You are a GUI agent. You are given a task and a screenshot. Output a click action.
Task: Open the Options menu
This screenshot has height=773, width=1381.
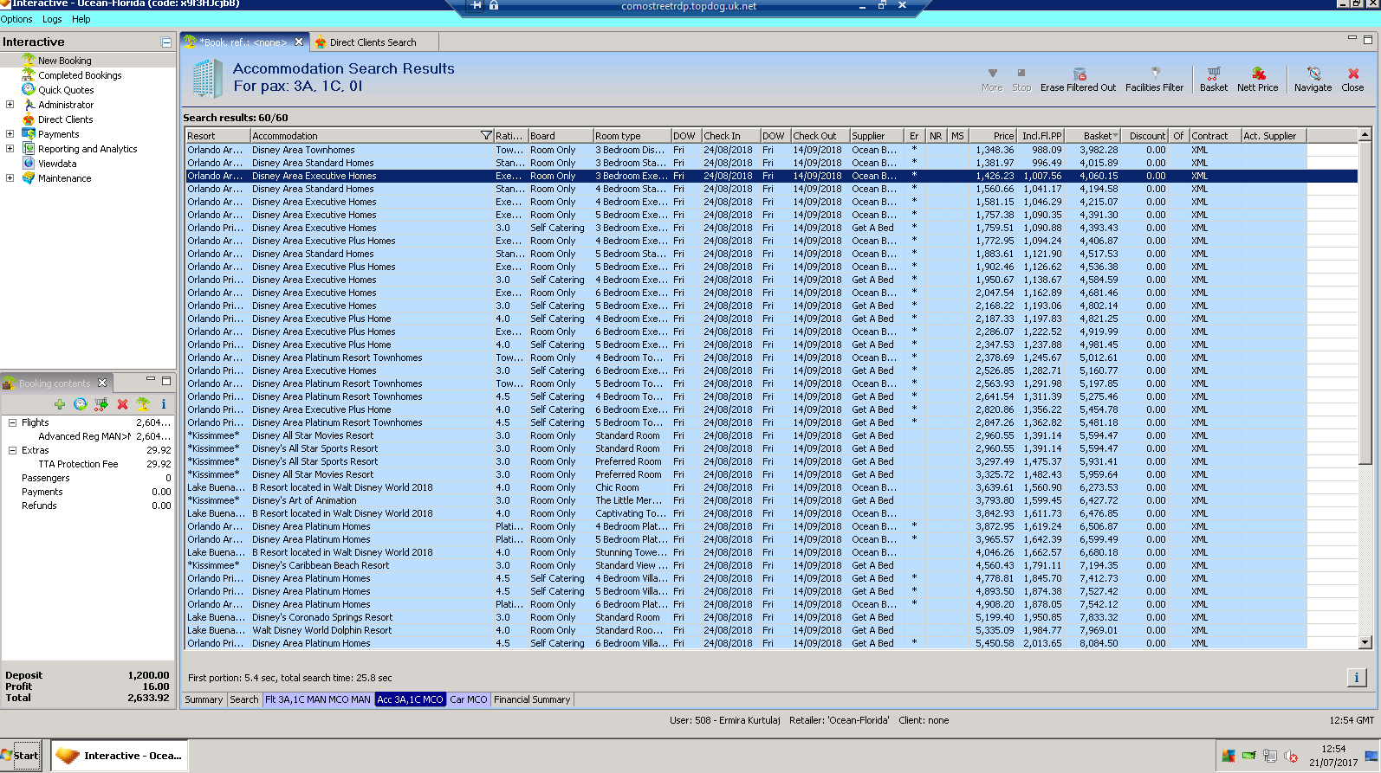pos(16,19)
